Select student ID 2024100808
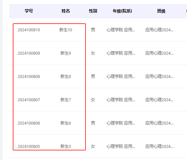The width and height of the screenshot is (187, 160). tap(29, 76)
